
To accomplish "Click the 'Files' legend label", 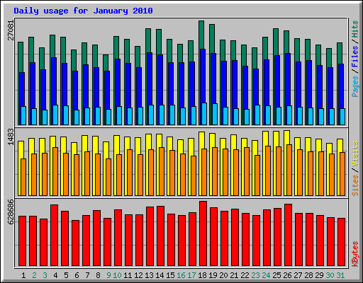I will click(355, 56).
